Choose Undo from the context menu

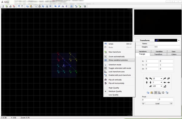tap(119, 44)
